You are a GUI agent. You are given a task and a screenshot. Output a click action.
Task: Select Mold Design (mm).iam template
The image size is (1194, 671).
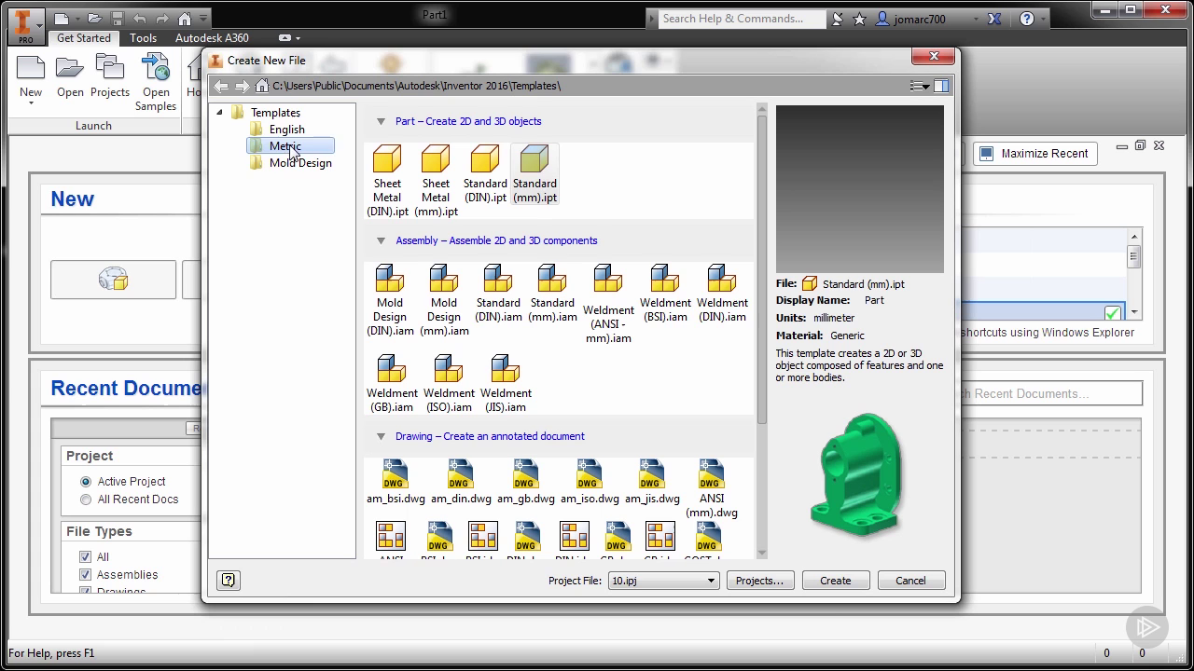pyautogui.click(x=444, y=300)
